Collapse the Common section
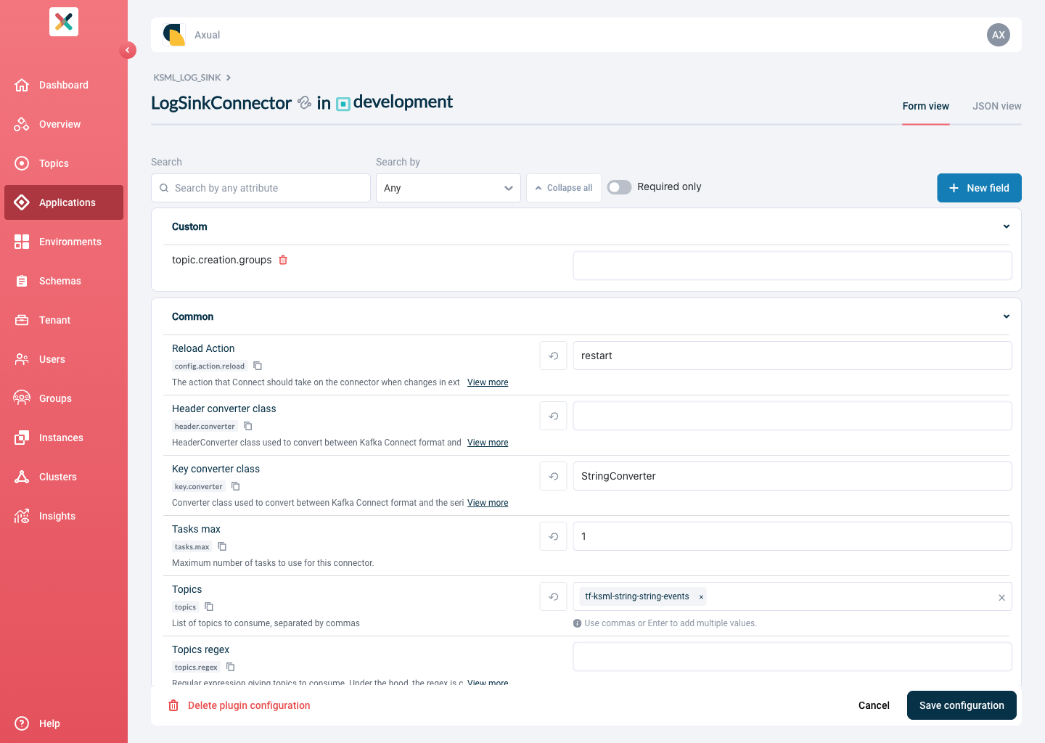Screen dimensions: 1045x743 coord(1007,316)
